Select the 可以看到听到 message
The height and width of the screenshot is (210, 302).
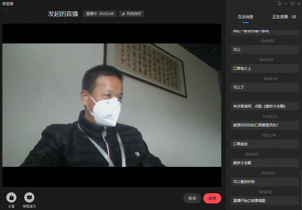pos(265,182)
